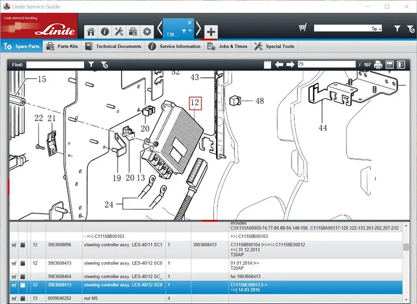This screenshot has width=417, height=304.
Task: Go to next page with right arrow
Action: coord(290,64)
